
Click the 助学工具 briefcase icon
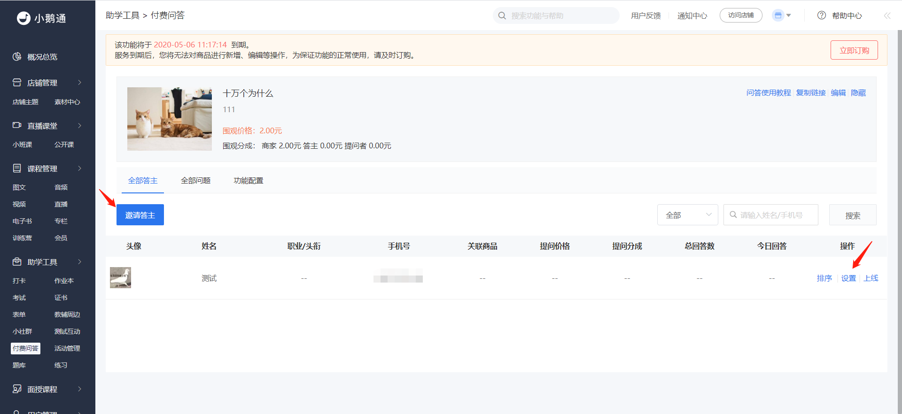[x=17, y=261]
